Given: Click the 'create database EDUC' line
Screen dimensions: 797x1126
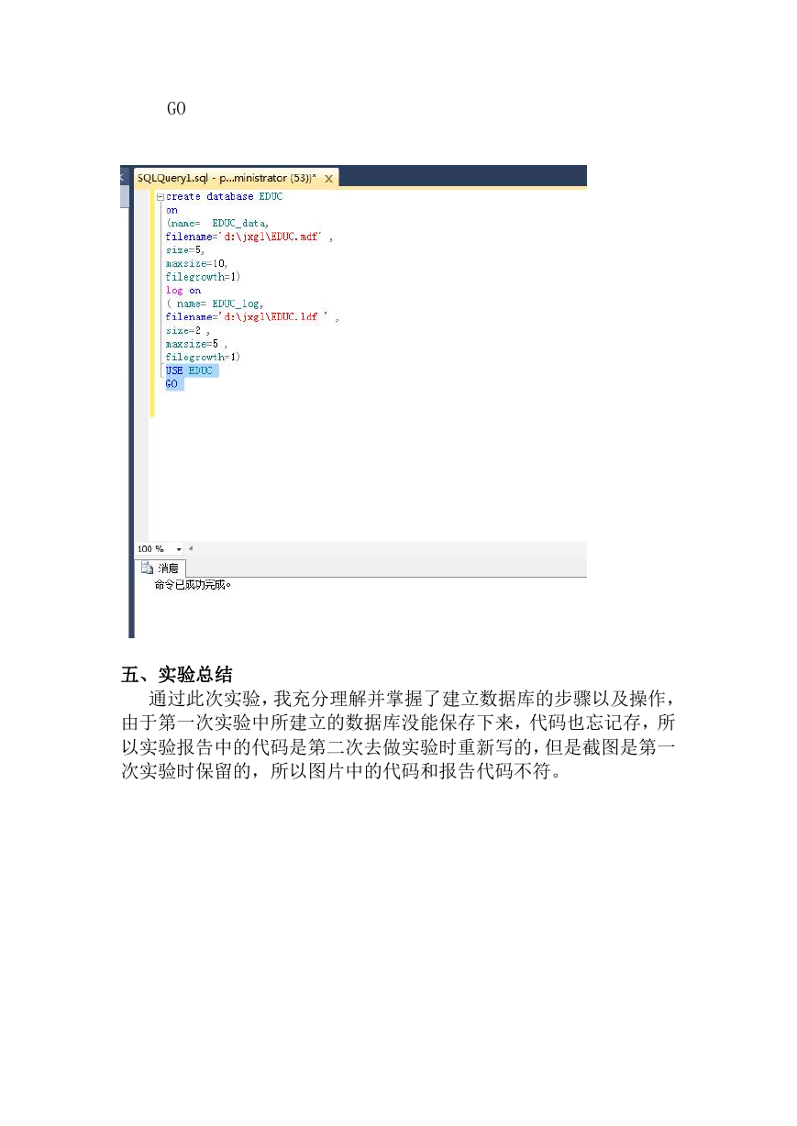Looking at the screenshot, I should pos(225,197).
